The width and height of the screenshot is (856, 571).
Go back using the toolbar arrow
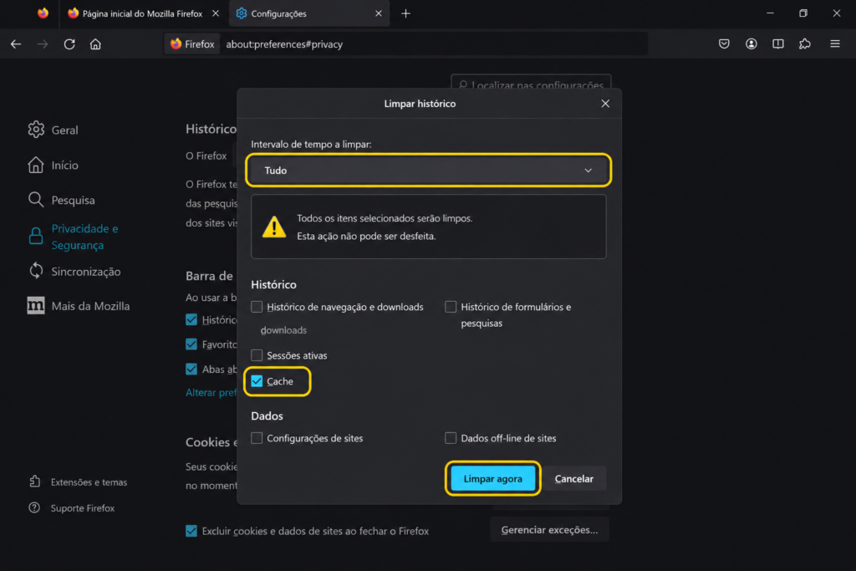[x=16, y=44]
